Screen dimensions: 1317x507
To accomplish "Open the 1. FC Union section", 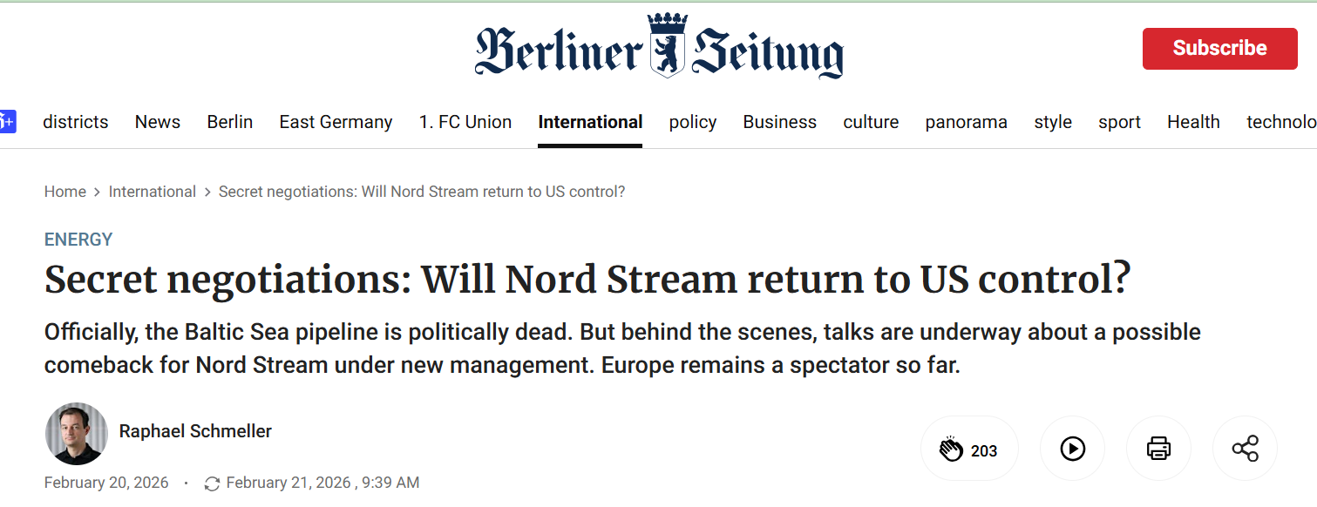I will pos(465,122).
